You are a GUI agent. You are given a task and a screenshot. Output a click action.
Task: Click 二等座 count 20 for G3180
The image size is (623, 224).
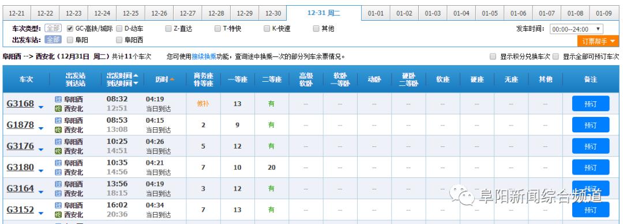[272, 168]
